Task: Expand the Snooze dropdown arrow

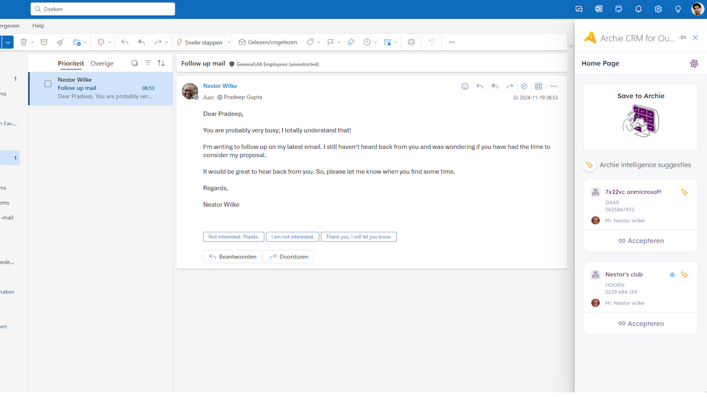Action: click(x=375, y=42)
